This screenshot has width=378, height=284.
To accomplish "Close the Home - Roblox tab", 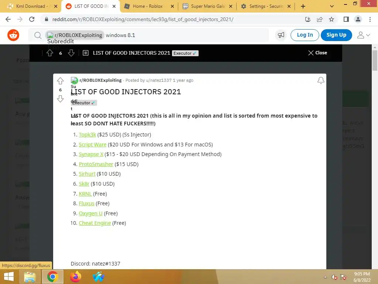I will [x=172, y=6].
